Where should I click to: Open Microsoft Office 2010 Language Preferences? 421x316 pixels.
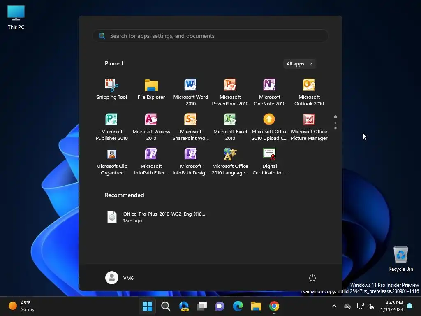[230, 161]
